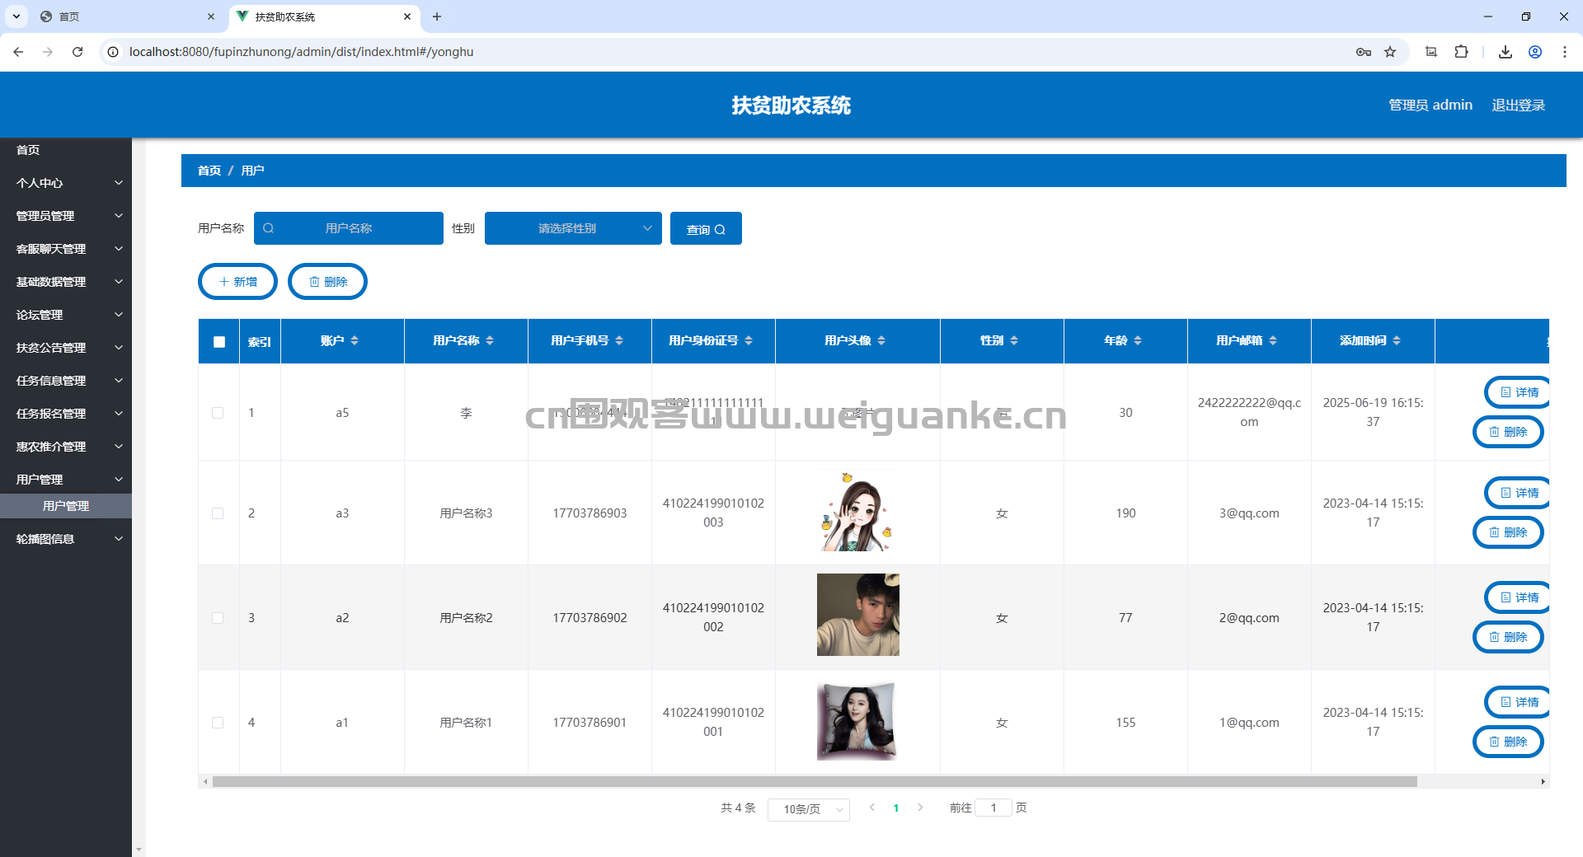Open the Chrome three-dot menu
Image resolution: width=1583 pixels, height=857 pixels.
point(1565,52)
